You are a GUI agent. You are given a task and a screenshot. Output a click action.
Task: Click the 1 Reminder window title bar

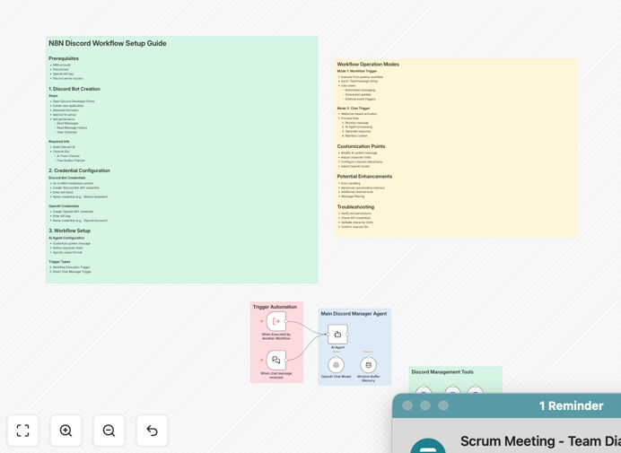[506, 405]
